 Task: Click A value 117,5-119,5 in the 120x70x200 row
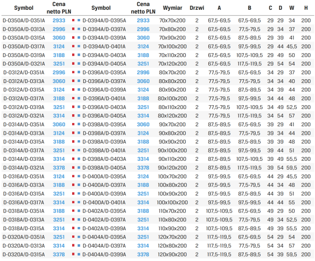[219, 237]
